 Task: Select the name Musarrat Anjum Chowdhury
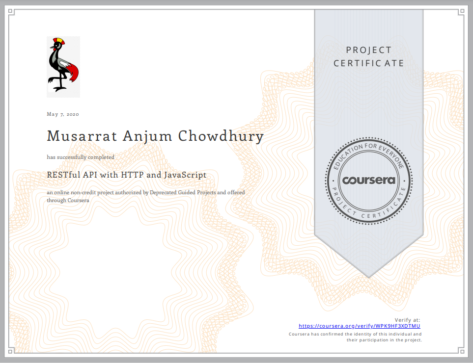pyautogui.click(x=155, y=136)
